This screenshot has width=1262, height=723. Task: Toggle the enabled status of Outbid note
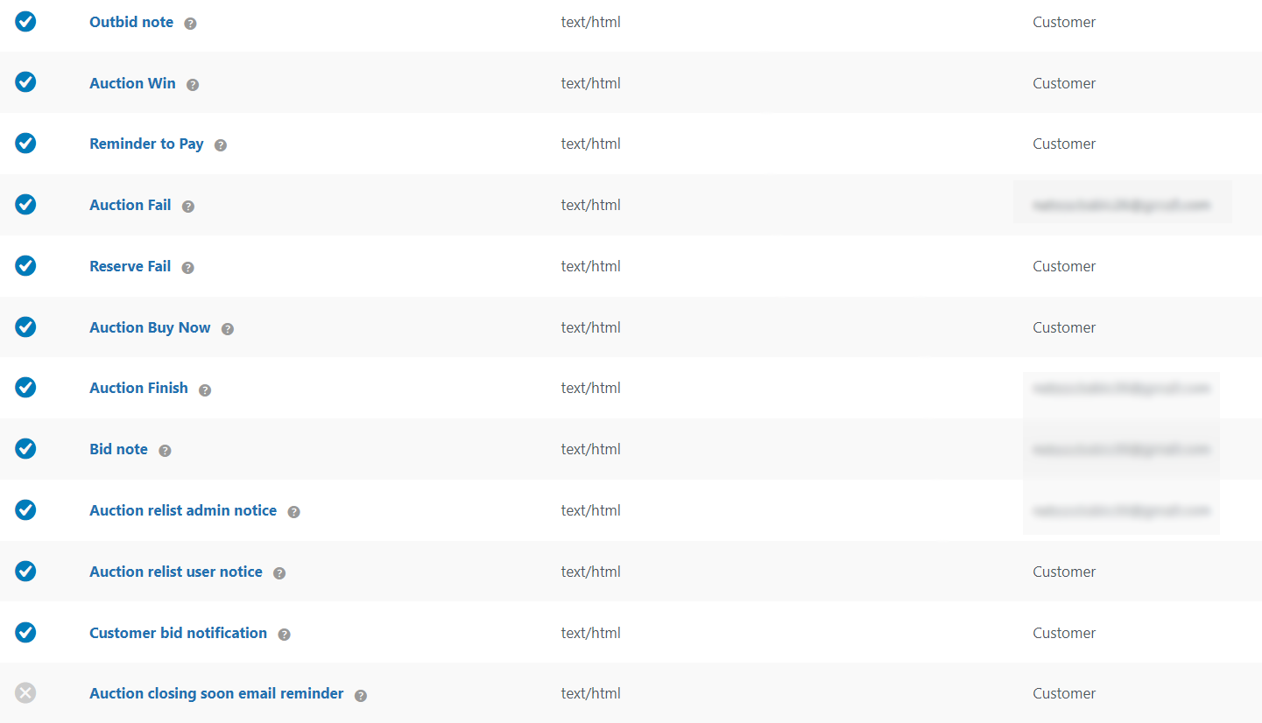point(25,21)
